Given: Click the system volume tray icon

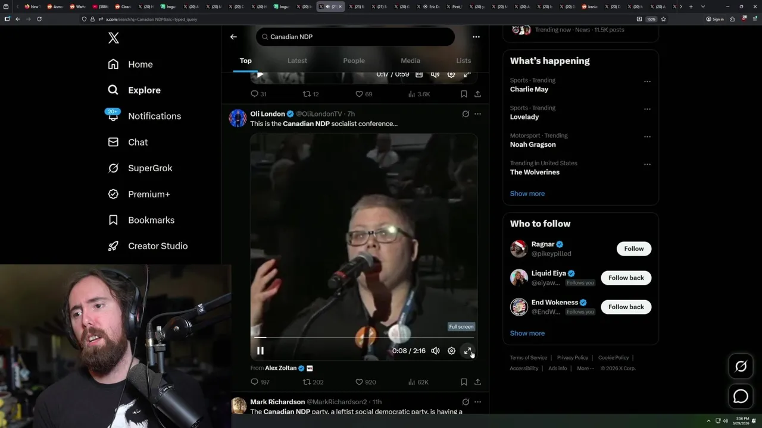Looking at the screenshot, I should click(x=725, y=421).
